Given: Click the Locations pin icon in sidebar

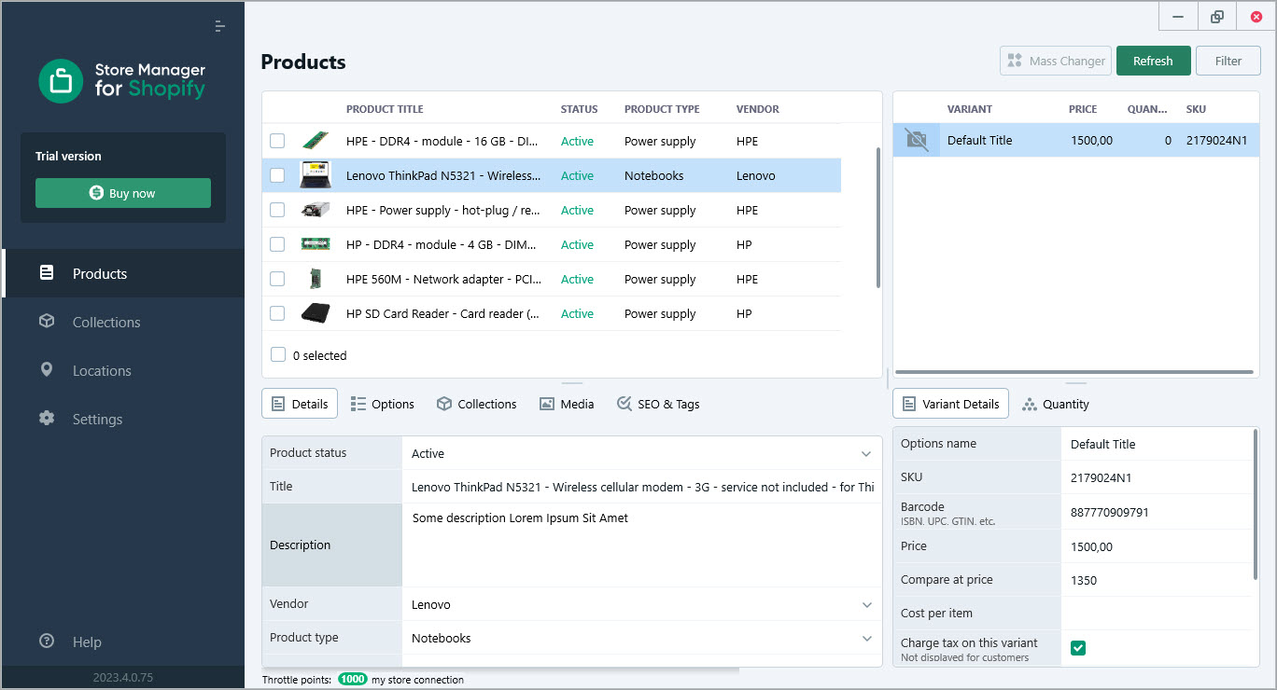Looking at the screenshot, I should click(47, 370).
